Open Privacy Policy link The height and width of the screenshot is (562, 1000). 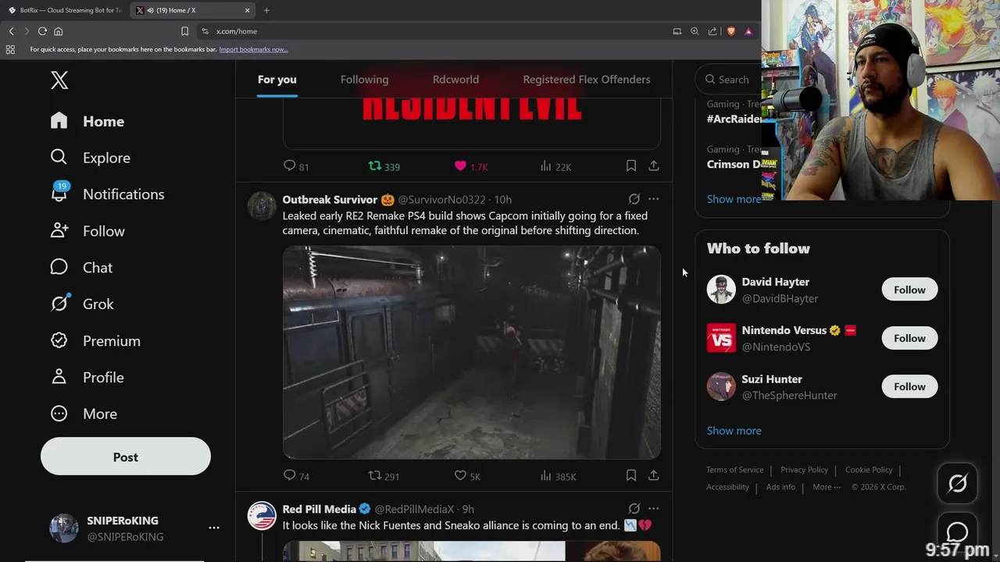[x=804, y=470]
